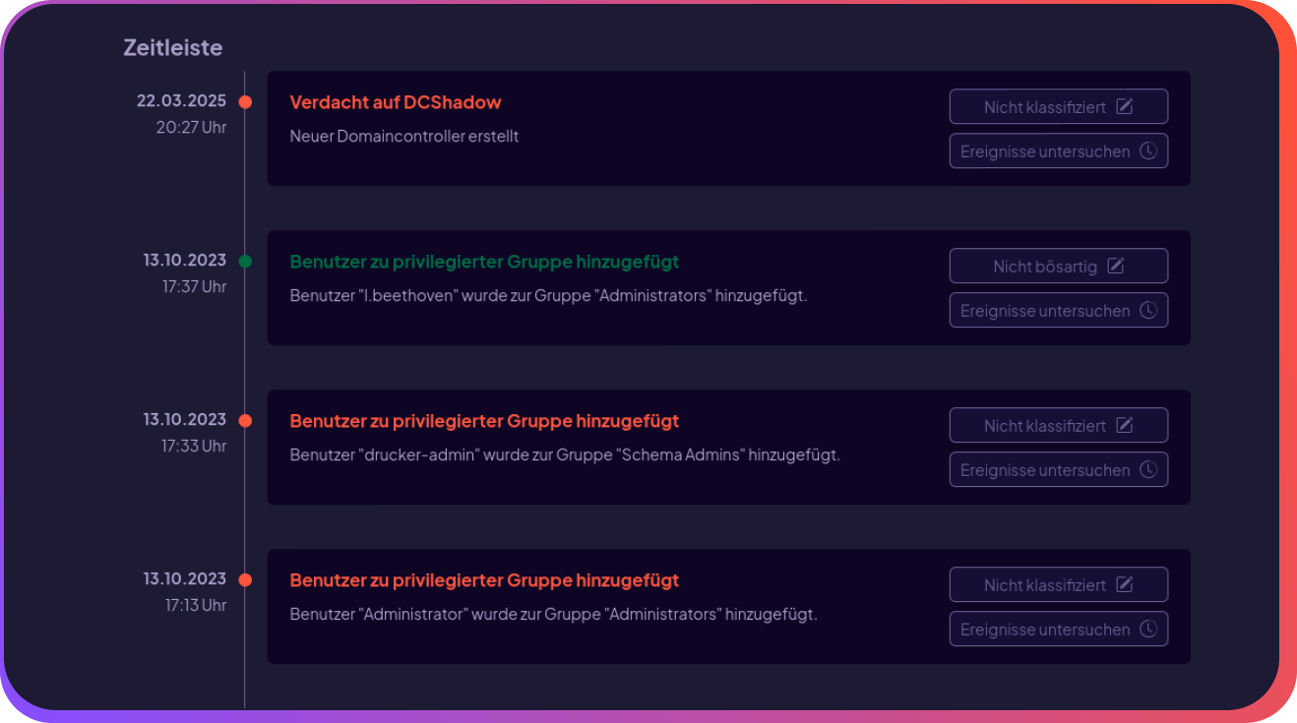Click the 'Zeitleiste' heading
Viewport: 1297px width, 723px height.
click(173, 47)
